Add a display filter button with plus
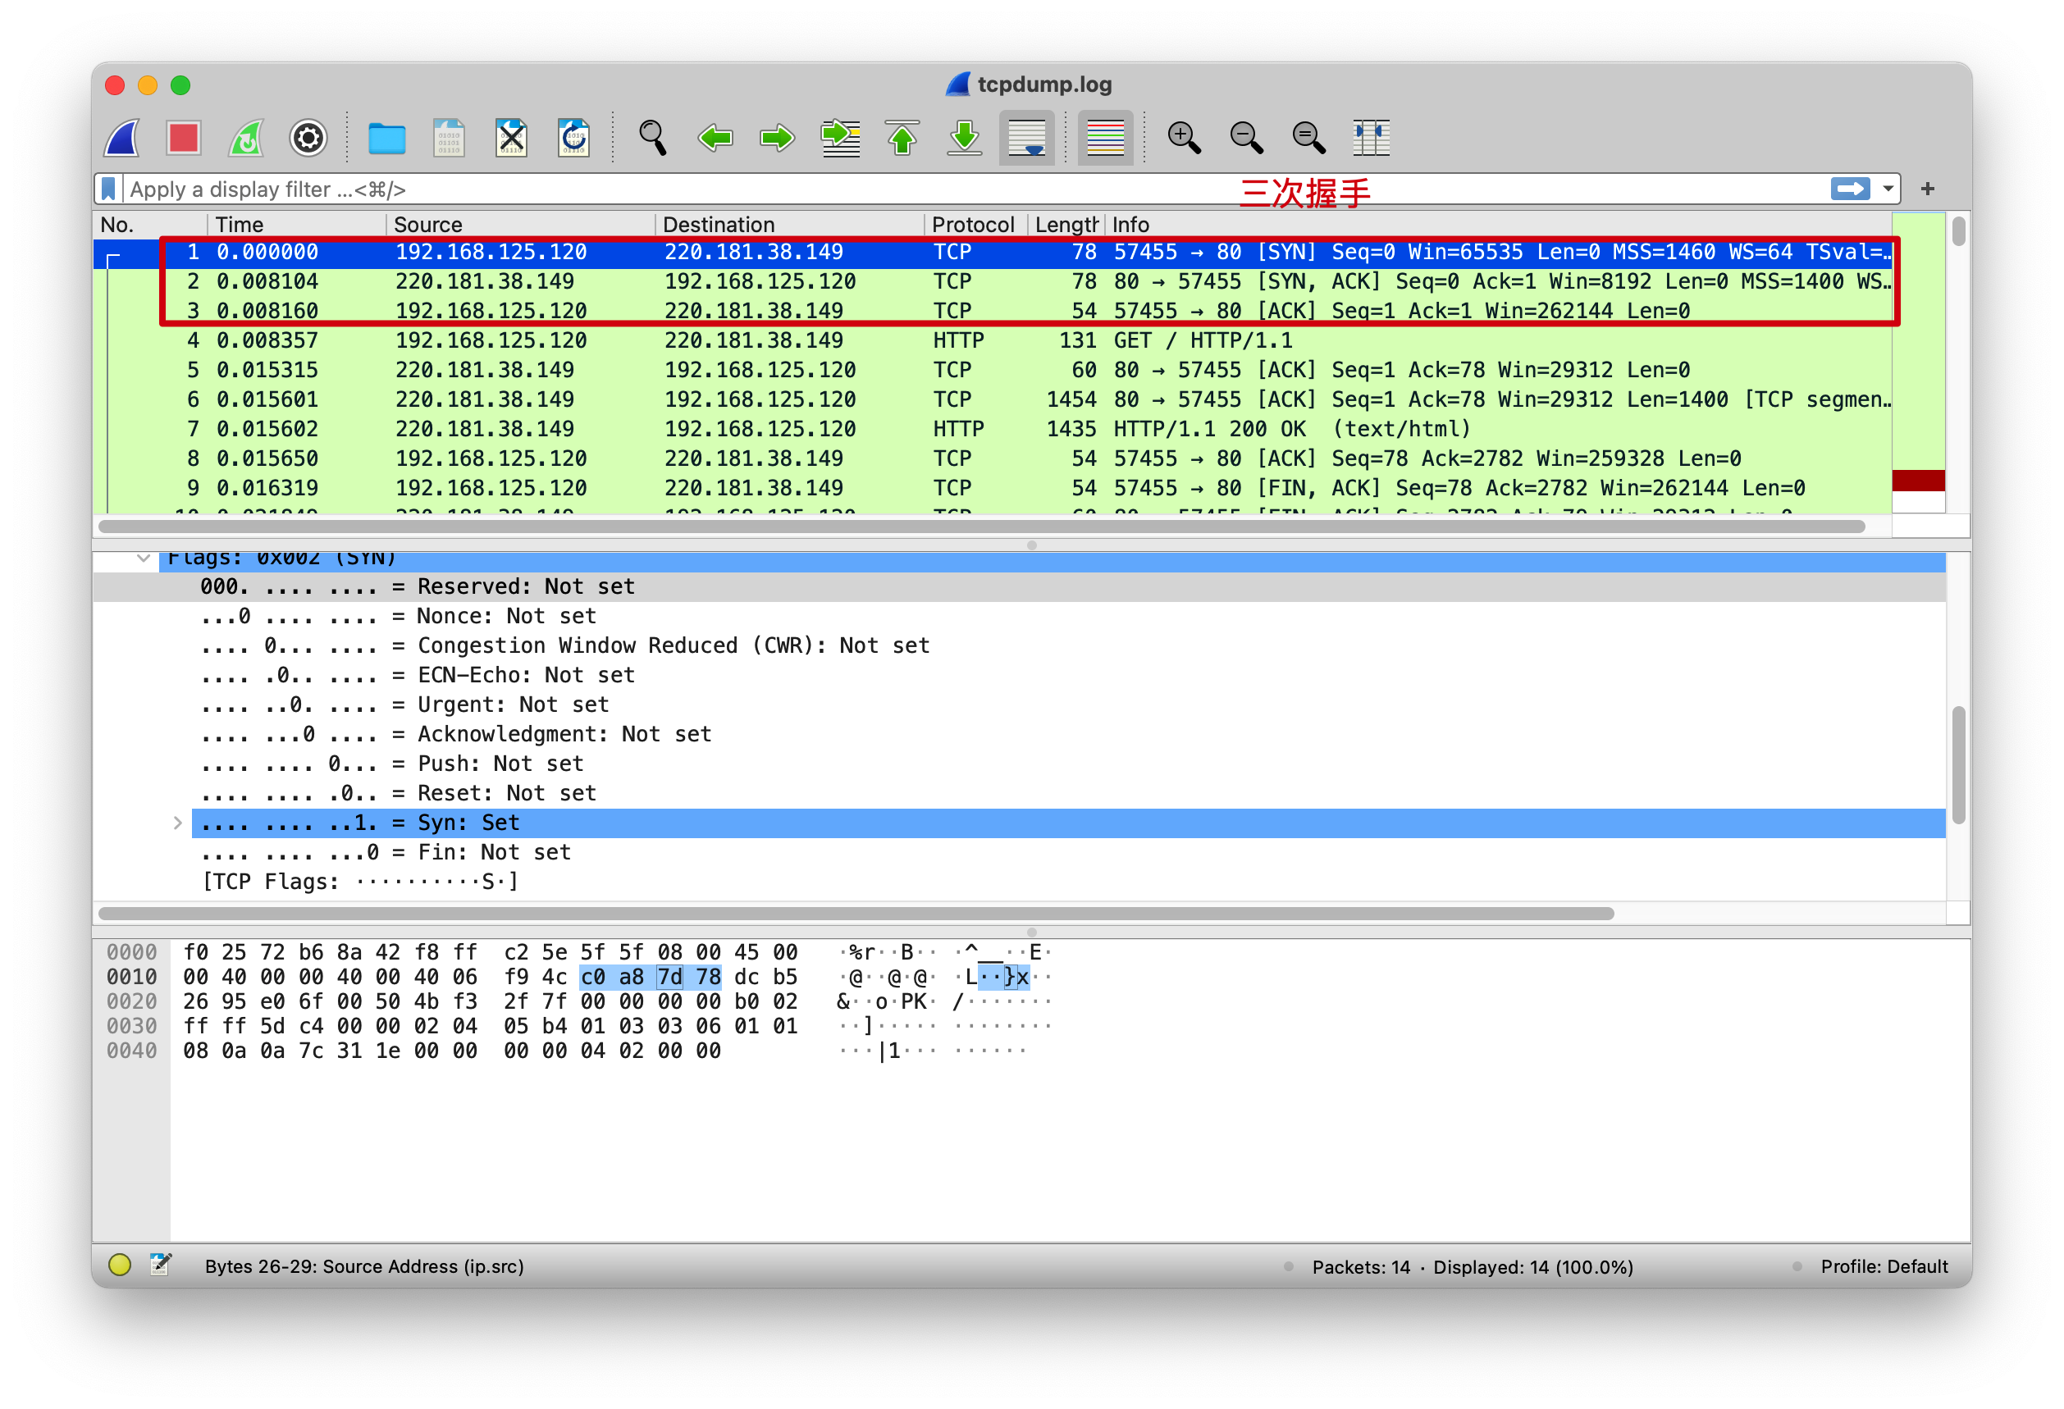 1927,189
